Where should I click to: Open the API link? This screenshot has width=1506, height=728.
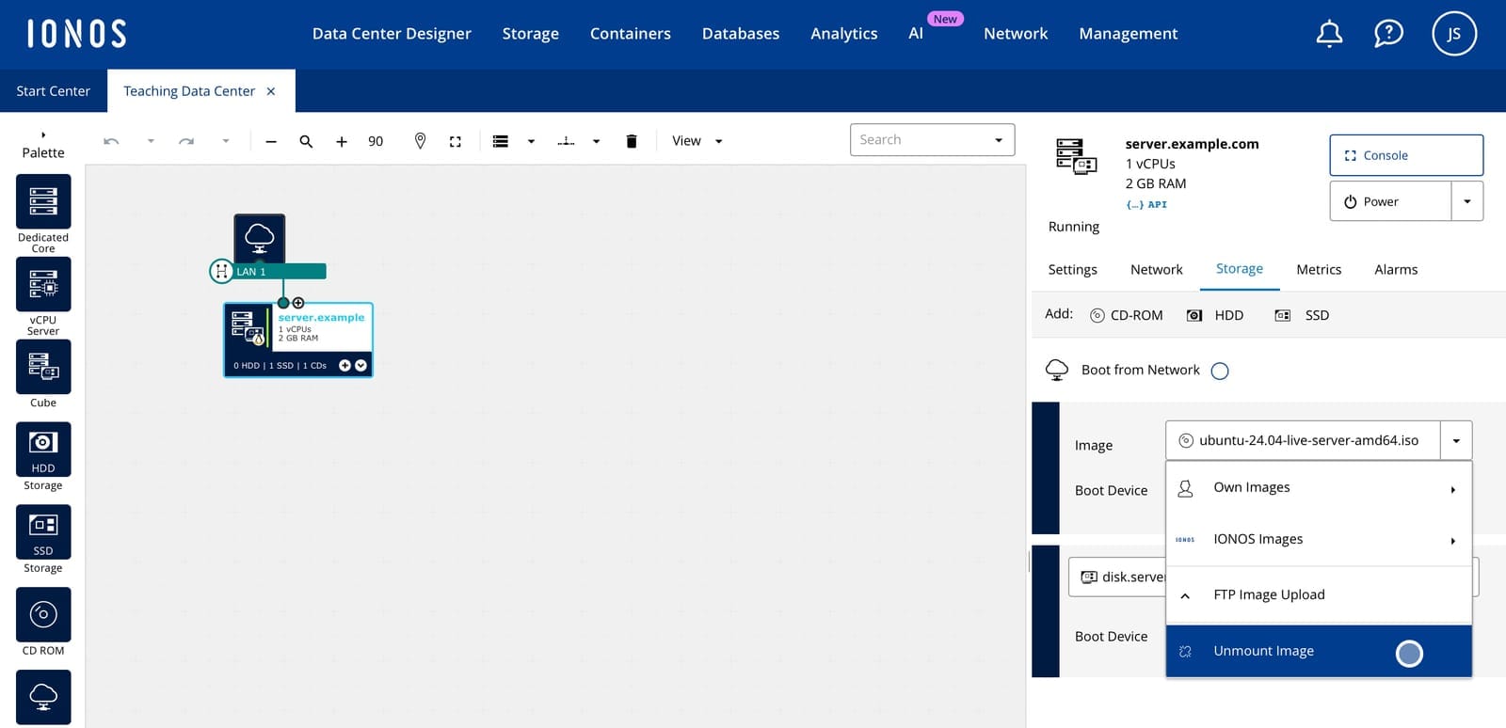click(x=1146, y=204)
